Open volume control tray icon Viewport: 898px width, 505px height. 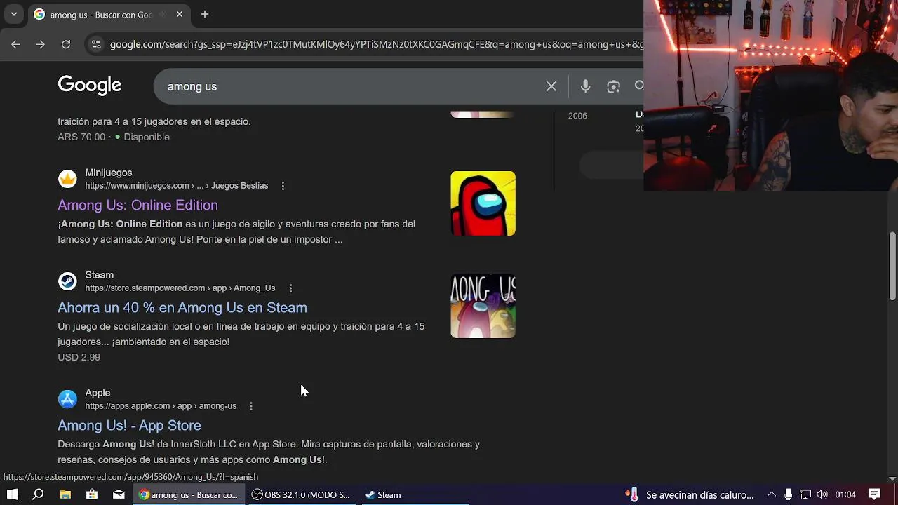click(x=822, y=494)
